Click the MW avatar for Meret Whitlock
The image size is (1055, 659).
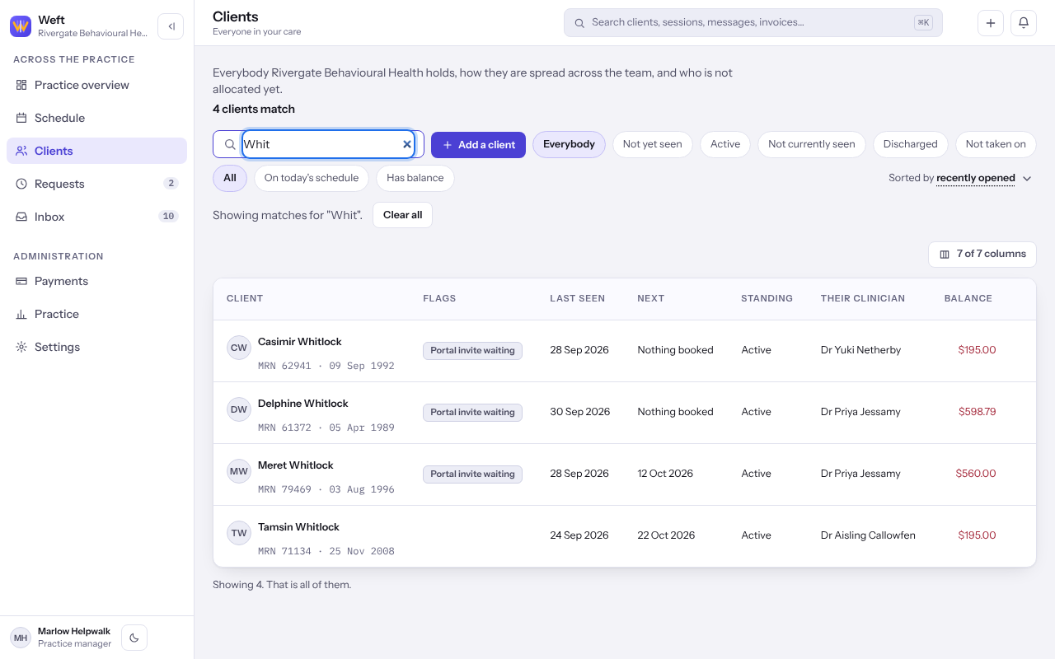(x=239, y=471)
